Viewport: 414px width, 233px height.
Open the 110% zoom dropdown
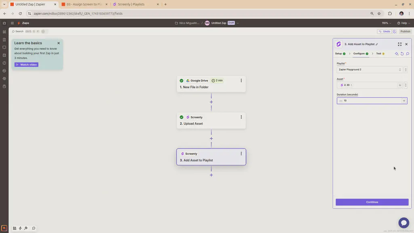point(384,23)
